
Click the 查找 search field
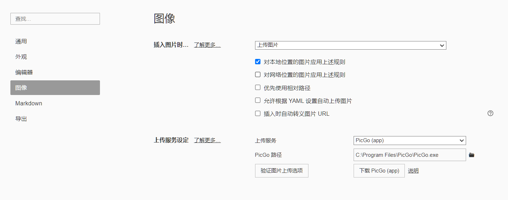click(55, 19)
